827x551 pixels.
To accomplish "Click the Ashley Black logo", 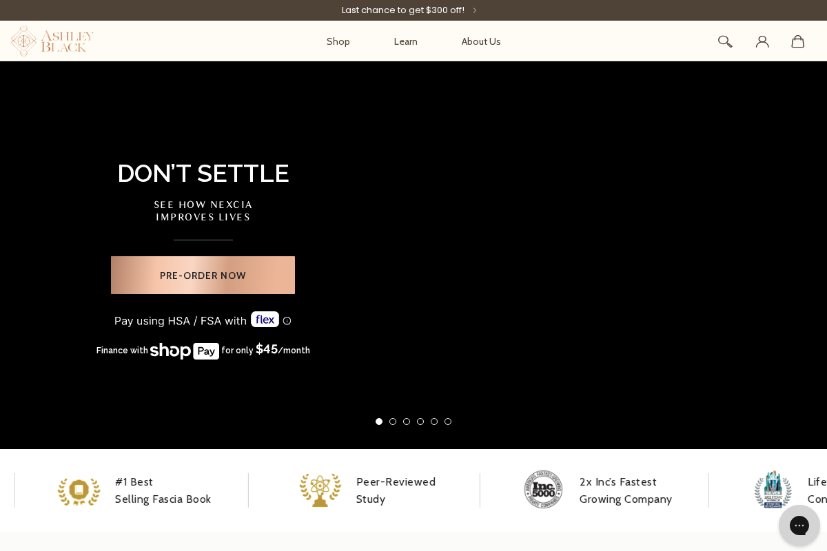I will point(52,41).
